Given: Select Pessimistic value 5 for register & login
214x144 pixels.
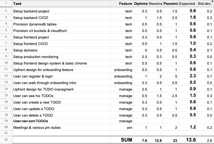Looking at the screenshot, I should (x=170, y=76).
